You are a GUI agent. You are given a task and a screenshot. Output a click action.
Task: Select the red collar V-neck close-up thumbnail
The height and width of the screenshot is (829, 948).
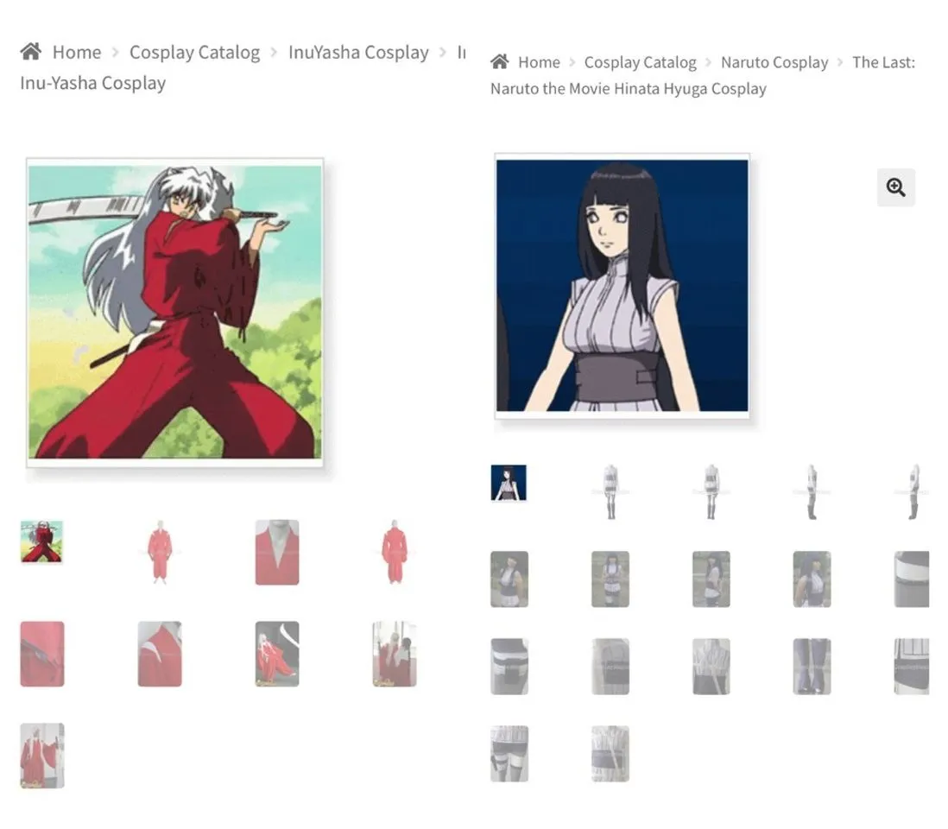point(277,552)
